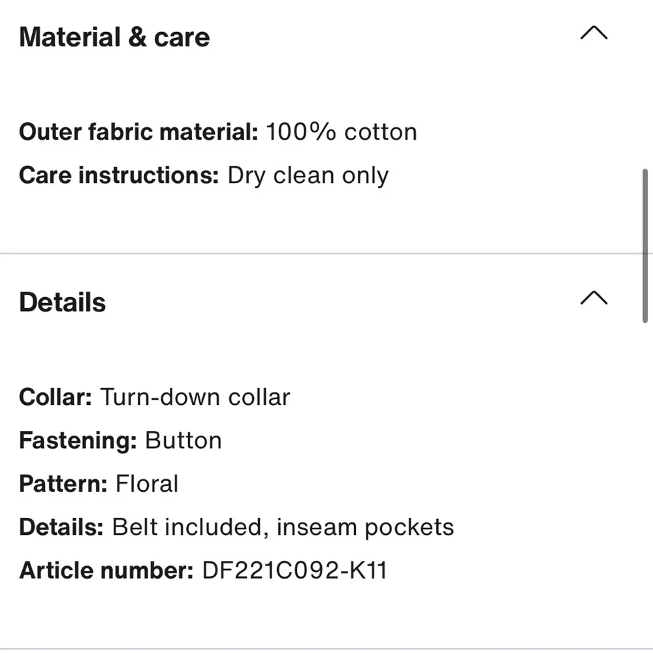Click the Care instructions label

click(119, 176)
